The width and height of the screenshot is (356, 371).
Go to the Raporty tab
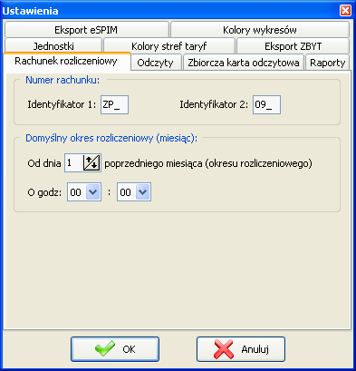[x=327, y=63]
